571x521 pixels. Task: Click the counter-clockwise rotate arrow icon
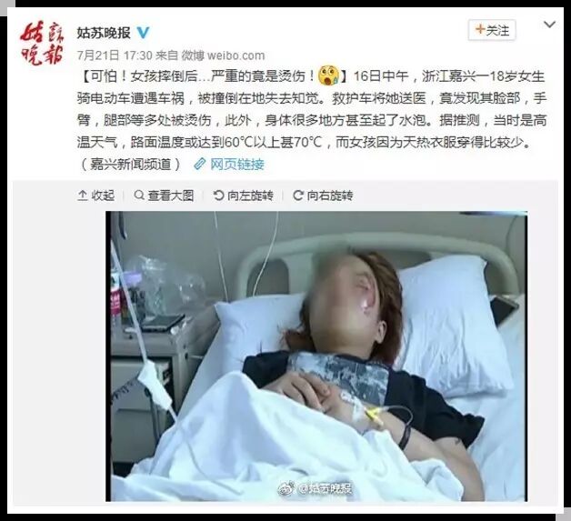(x=218, y=195)
